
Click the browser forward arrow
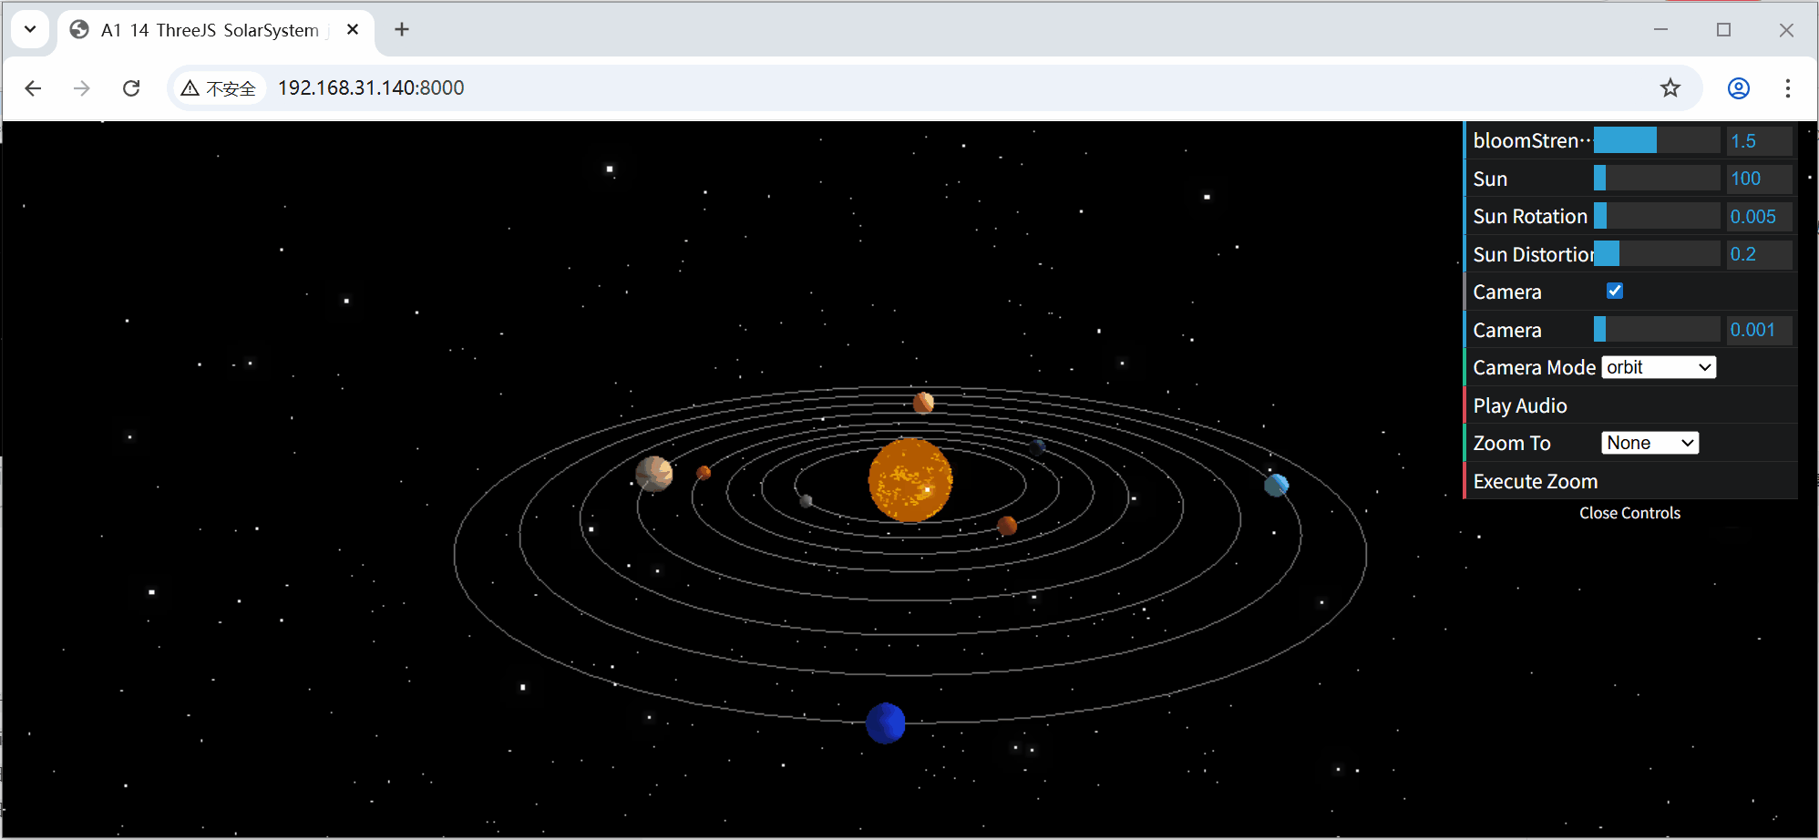click(x=82, y=88)
